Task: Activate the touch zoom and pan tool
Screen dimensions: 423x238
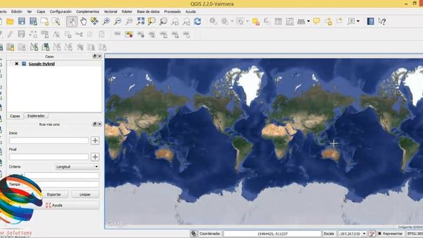Action: (72, 21)
